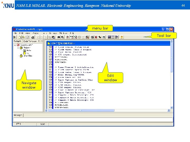Click the editor's horizontal scrollbar thumb

tap(81, 110)
